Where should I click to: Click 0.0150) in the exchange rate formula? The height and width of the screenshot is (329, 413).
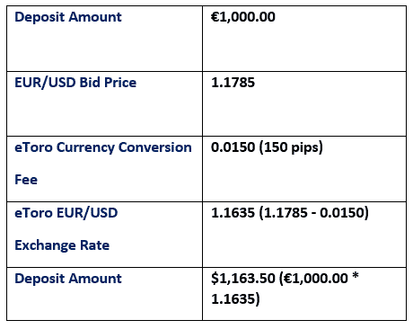344,213
